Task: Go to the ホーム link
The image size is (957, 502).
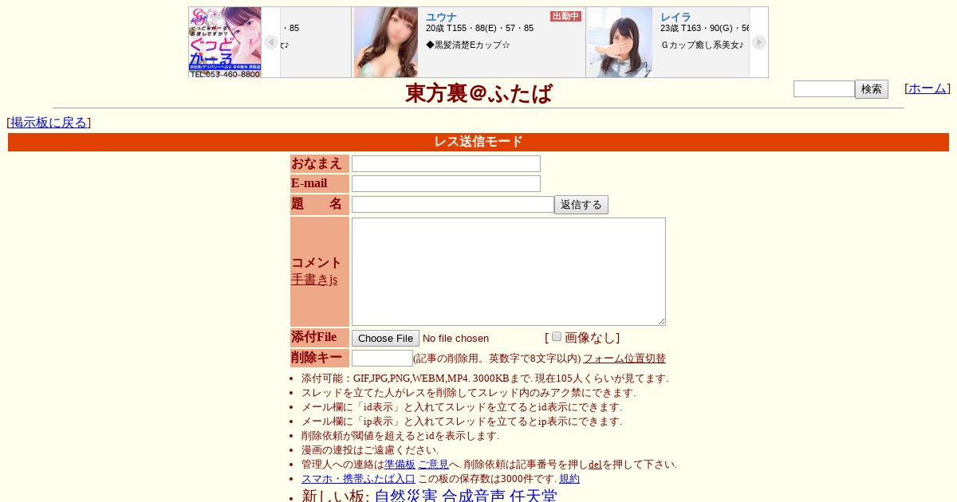Action: (x=927, y=88)
